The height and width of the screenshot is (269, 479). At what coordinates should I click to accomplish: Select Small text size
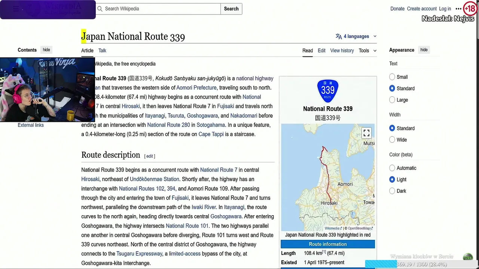[x=392, y=77]
